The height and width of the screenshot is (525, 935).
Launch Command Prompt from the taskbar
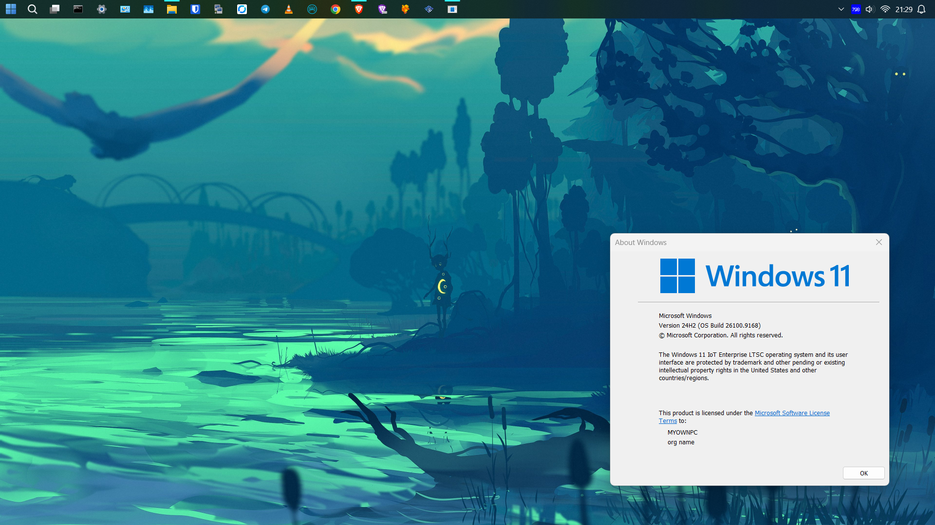[x=78, y=9]
